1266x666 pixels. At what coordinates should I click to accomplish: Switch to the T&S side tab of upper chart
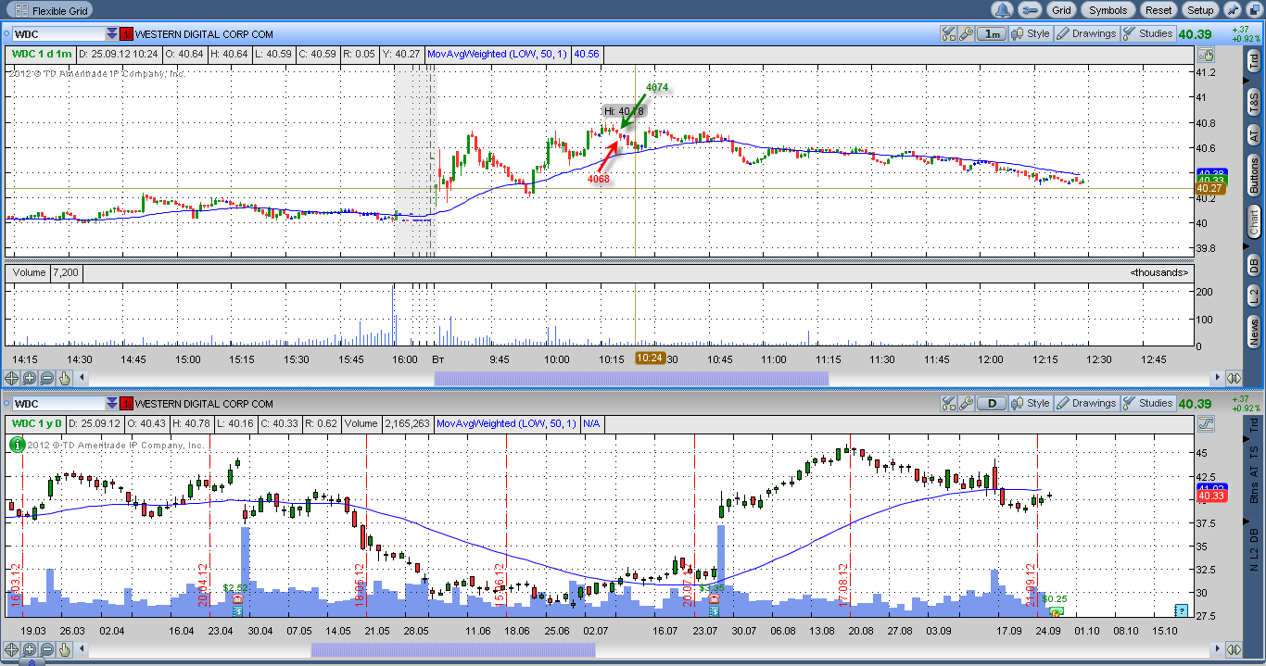click(x=1254, y=100)
